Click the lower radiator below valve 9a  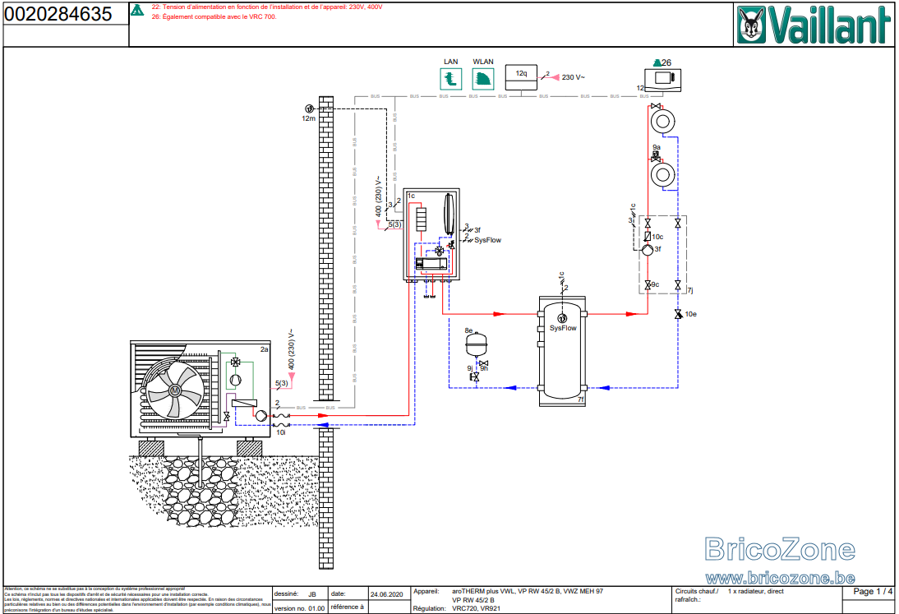663,173
